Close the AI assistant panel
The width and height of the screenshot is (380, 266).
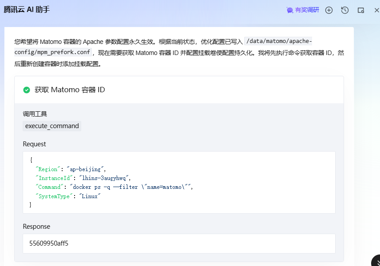376,10
